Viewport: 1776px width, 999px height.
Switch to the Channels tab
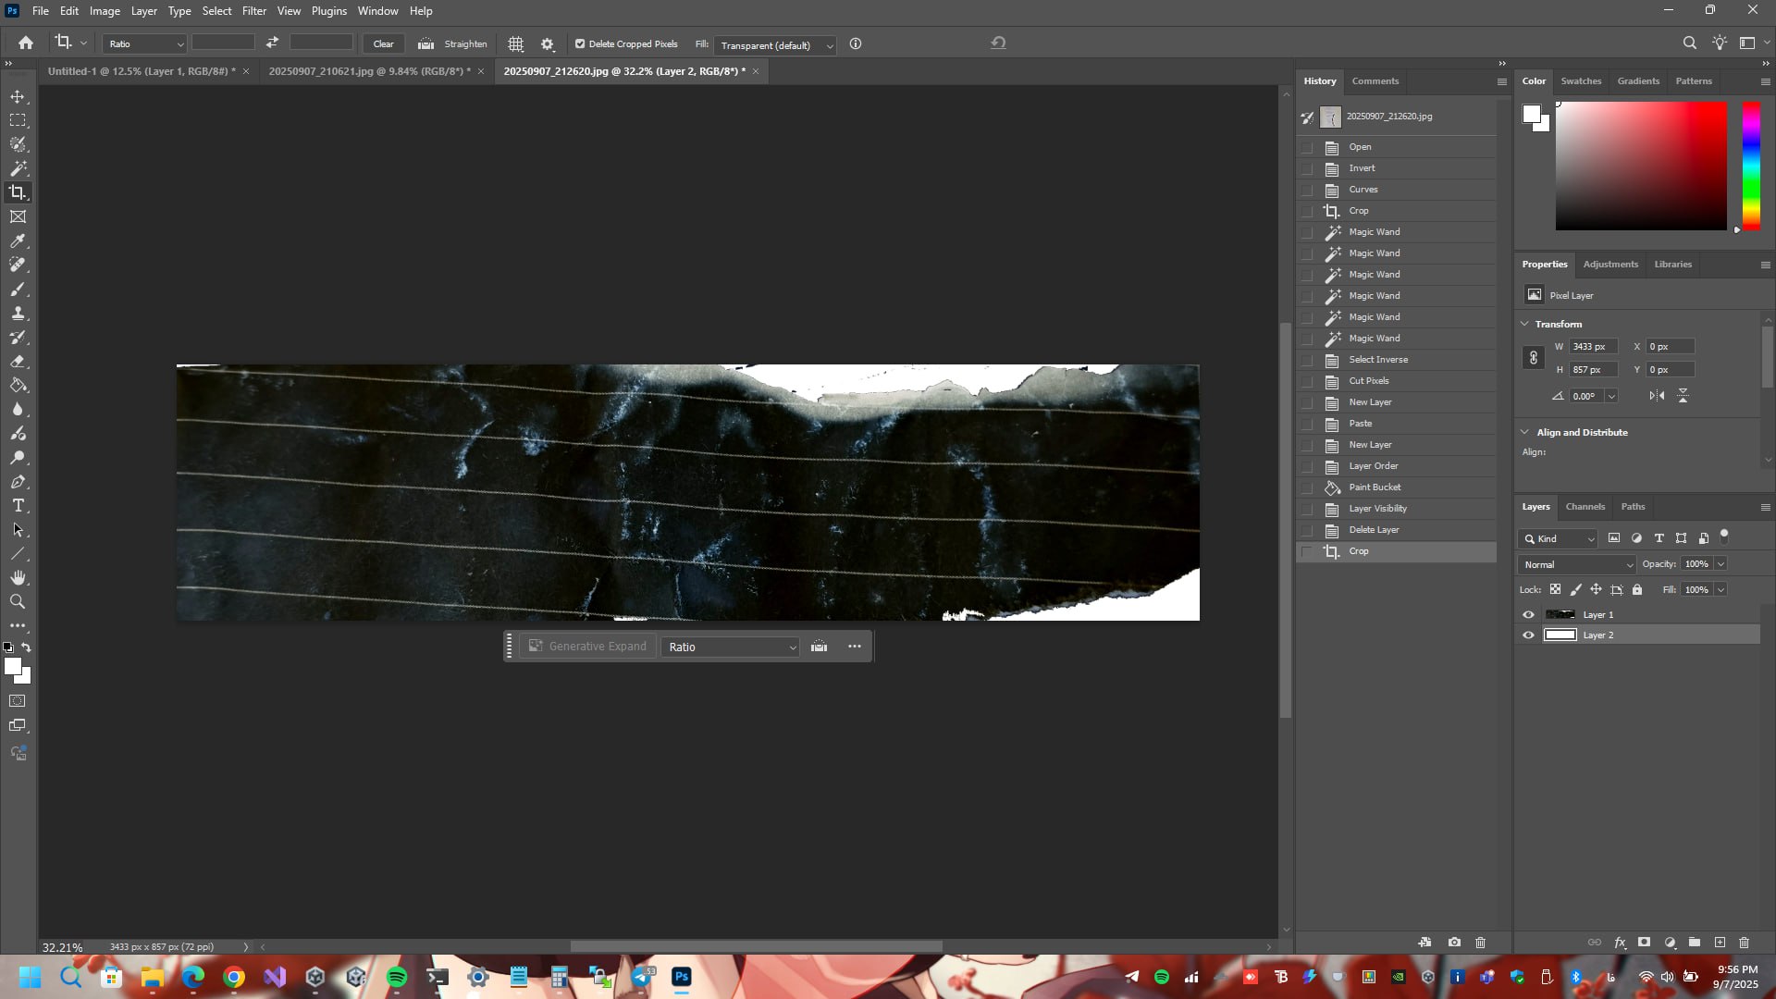[1585, 507]
